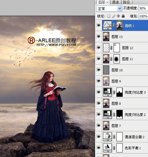Image resolution: width=148 pixels, height=157 pixels.
Task: Select the 通道混合器 2 white mask
Action: tap(120, 137)
